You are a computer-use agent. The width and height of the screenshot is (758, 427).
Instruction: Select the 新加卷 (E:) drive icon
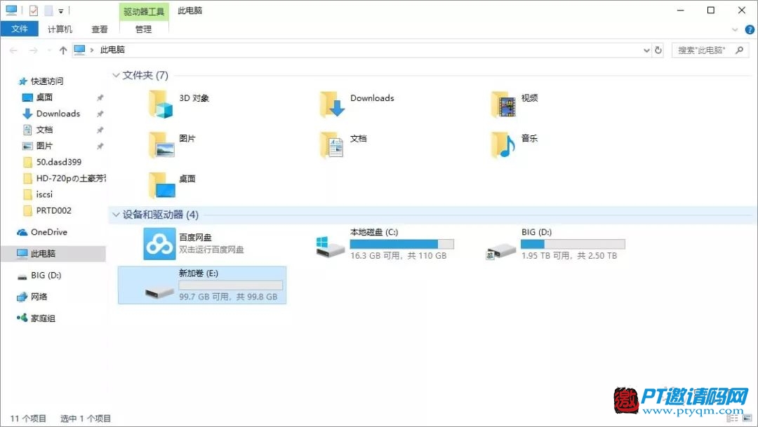click(159, 291)
